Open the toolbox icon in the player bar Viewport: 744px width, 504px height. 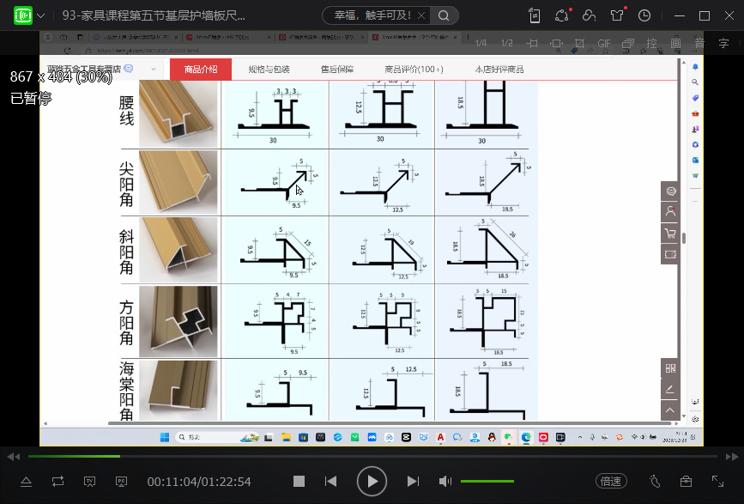pos(686,482)
